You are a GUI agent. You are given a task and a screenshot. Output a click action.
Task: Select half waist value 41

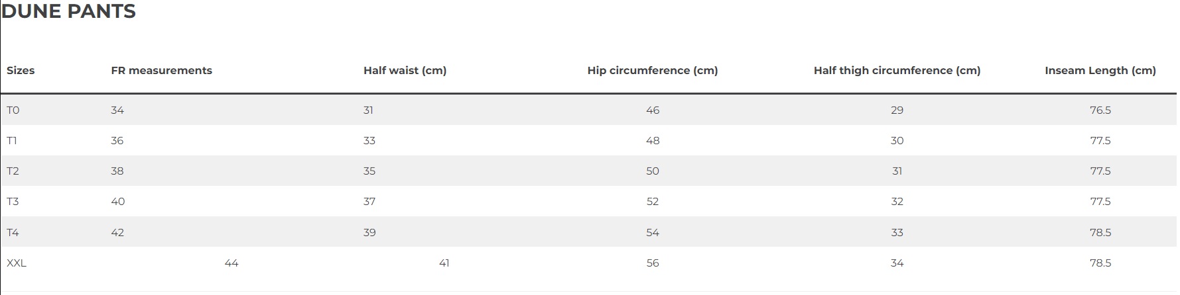tap(444, 263)
